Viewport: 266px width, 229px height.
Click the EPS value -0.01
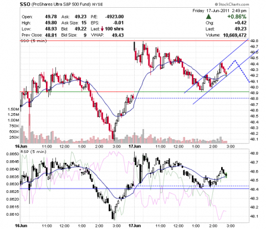(x=118, y=23)
